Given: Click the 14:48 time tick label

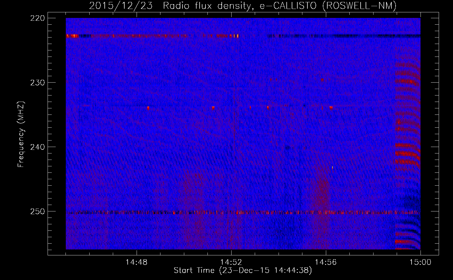Looking at the screenshot, I should pyautogui.click(x=137, y=262).
